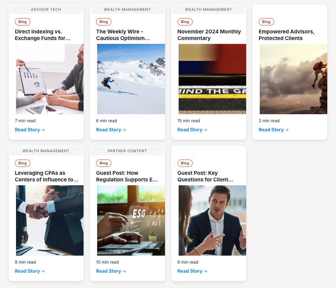Open Read Story for Key Questions guest post

[x=192, y=271]
